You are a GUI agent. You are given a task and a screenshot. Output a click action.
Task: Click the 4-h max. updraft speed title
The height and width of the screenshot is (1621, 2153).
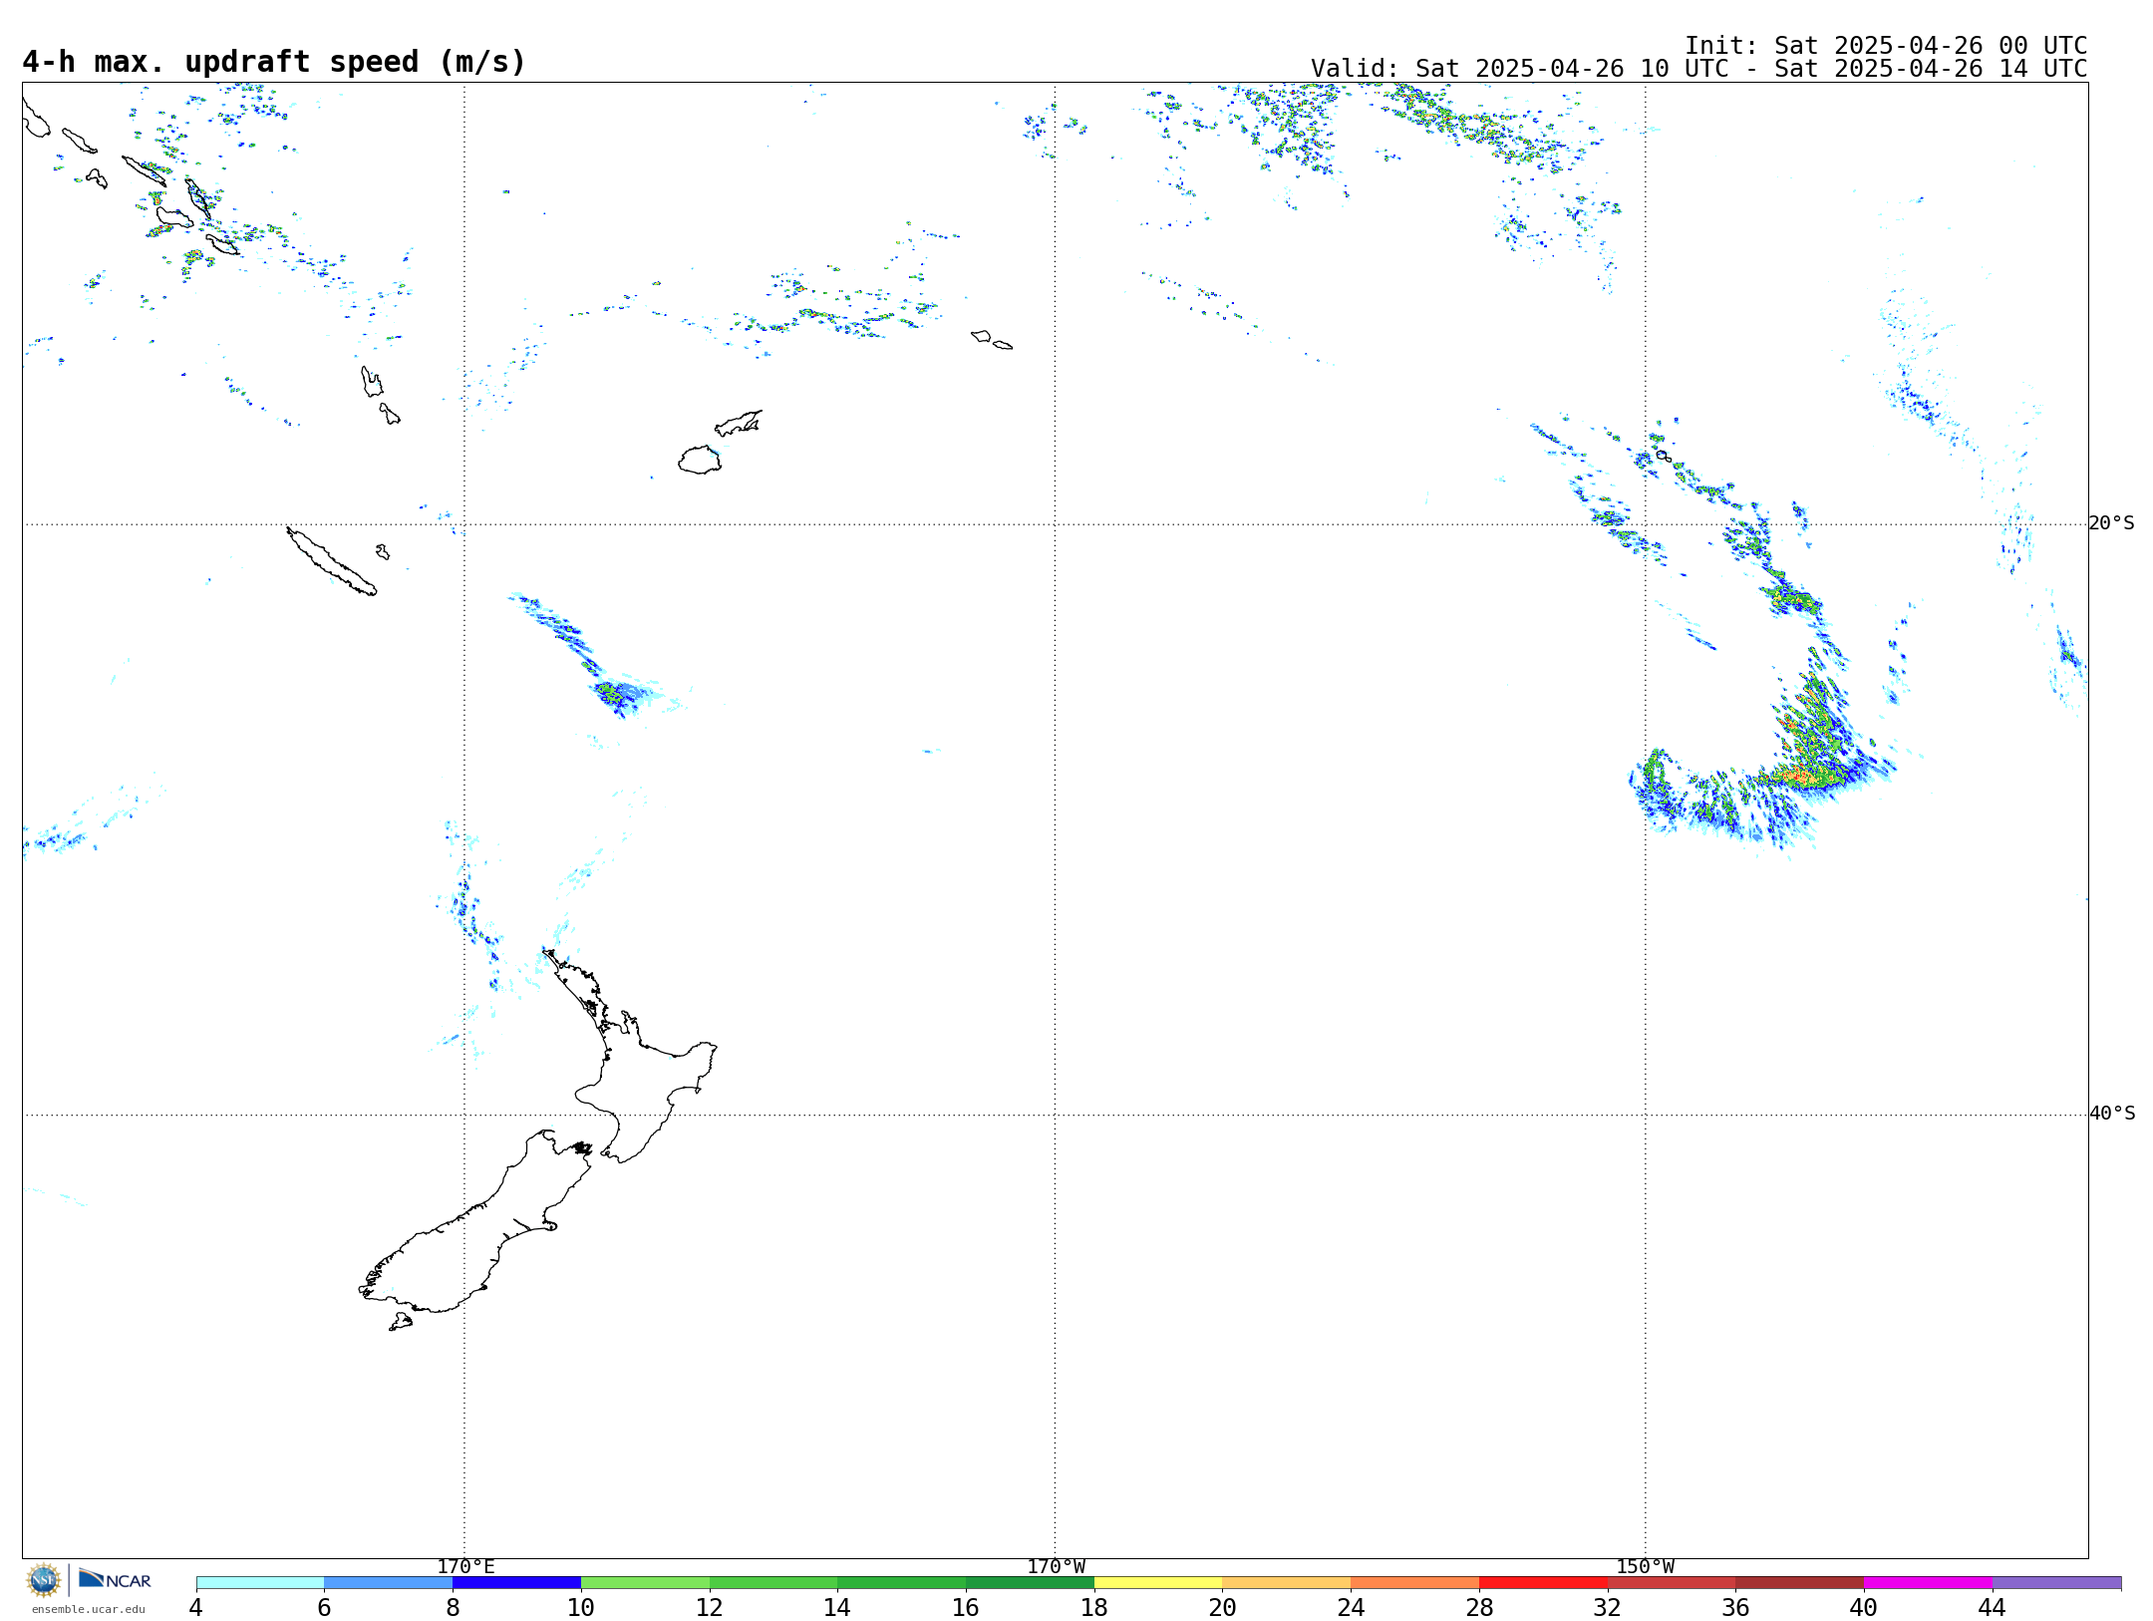[x=274, y=62]
